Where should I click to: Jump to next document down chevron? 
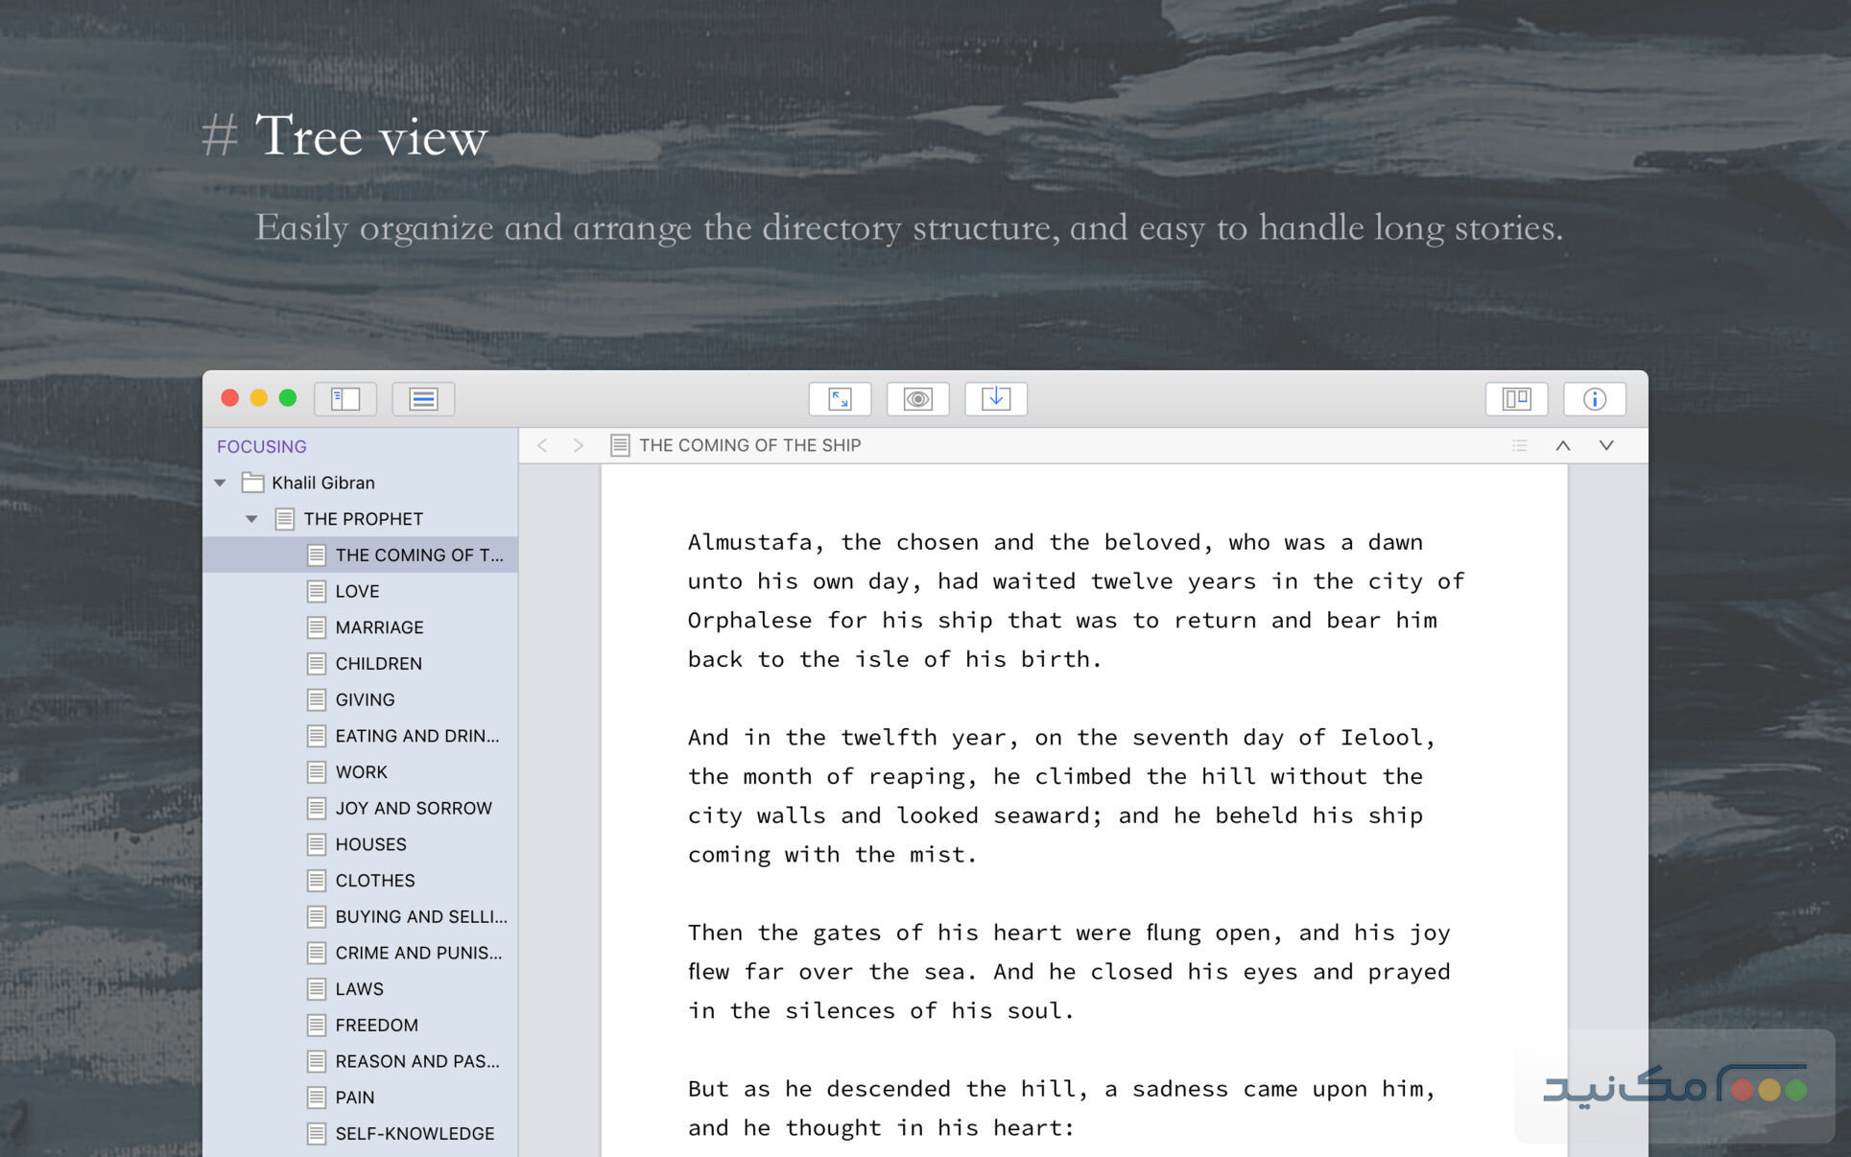pyautogui.click(x=1606, y=445)
